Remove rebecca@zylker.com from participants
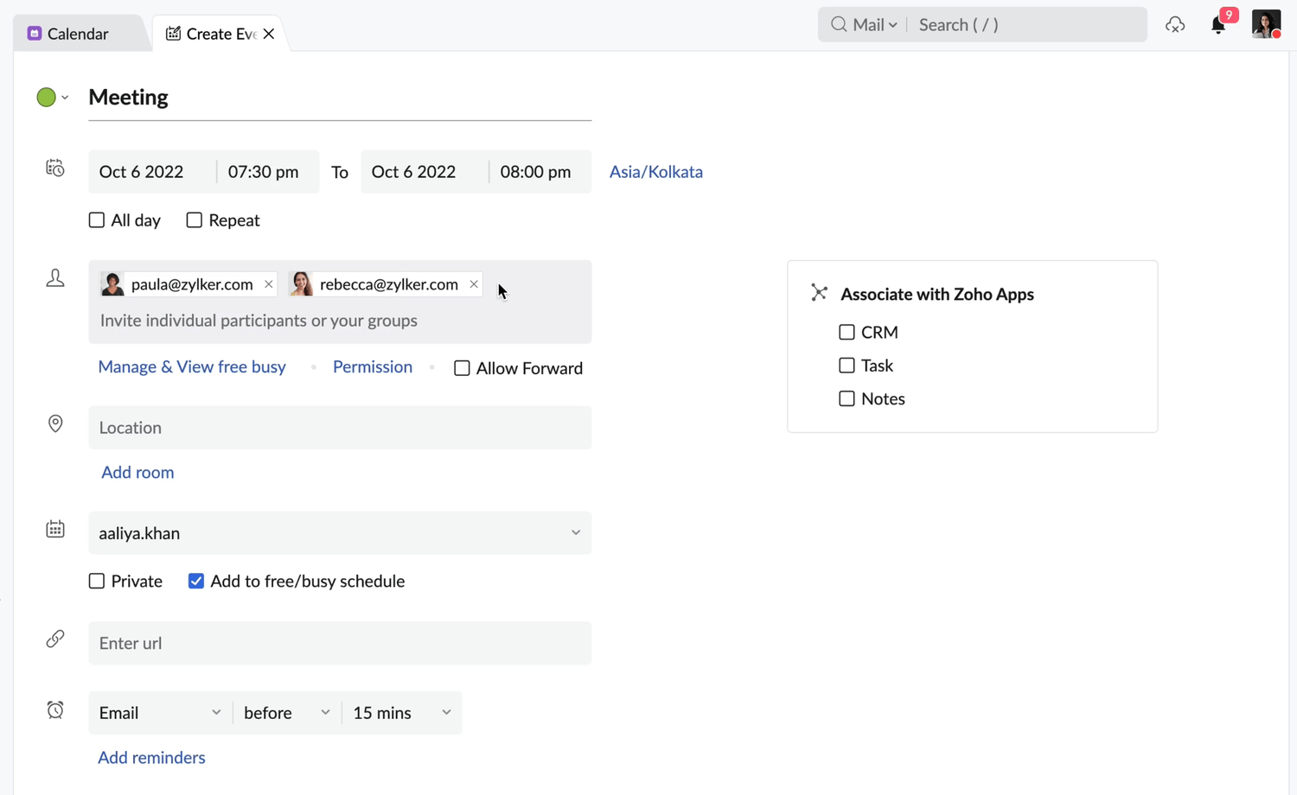 (x=474, y=284)
